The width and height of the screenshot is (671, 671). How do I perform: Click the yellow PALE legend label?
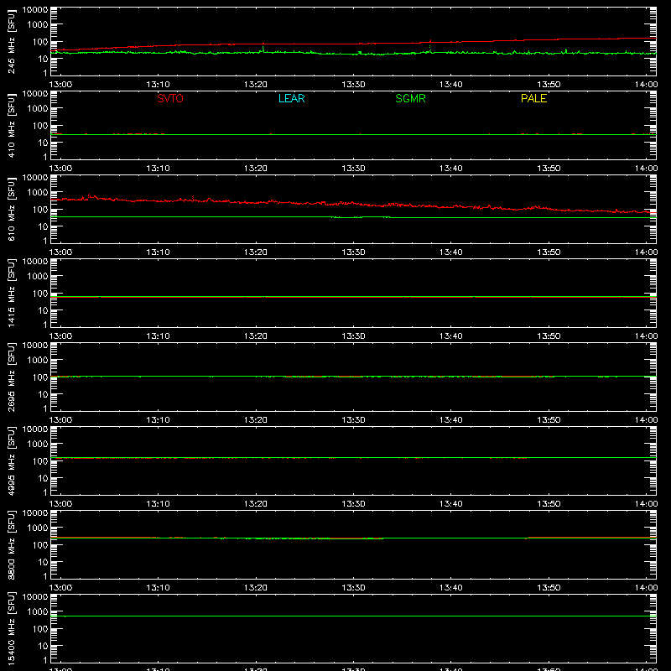coord(533,98)
